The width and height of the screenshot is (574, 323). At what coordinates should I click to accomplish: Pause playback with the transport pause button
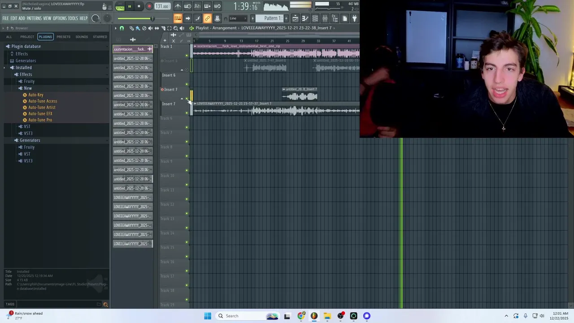tap(130, 6)
